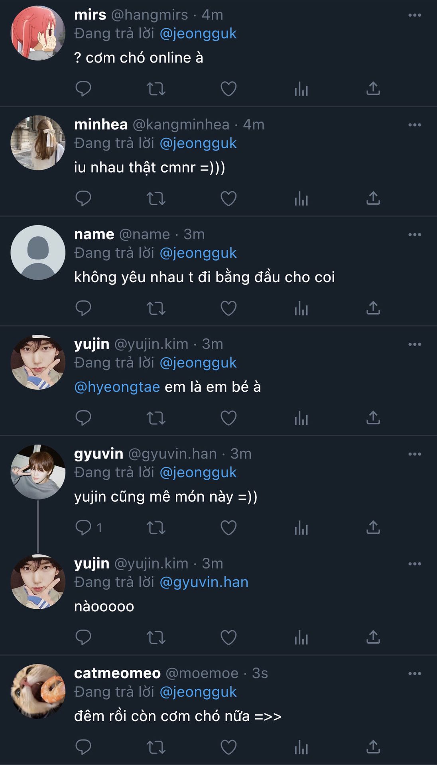This screenshot has width=437, height=765.
Task: Expand more menu on catmeomeo's tweet
Action: point(415,673)
